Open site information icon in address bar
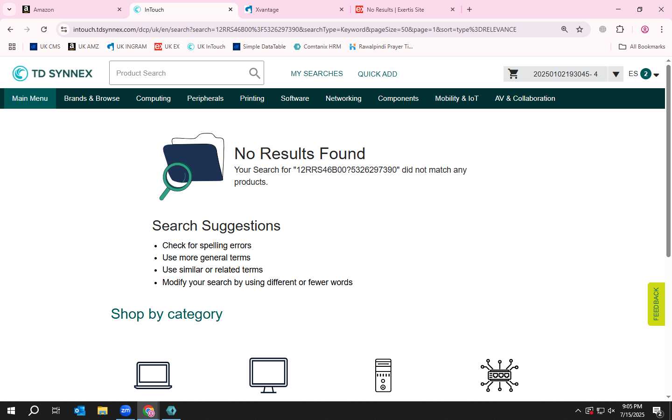This screenshot has height=420, width=672. [x=64, y=29]
